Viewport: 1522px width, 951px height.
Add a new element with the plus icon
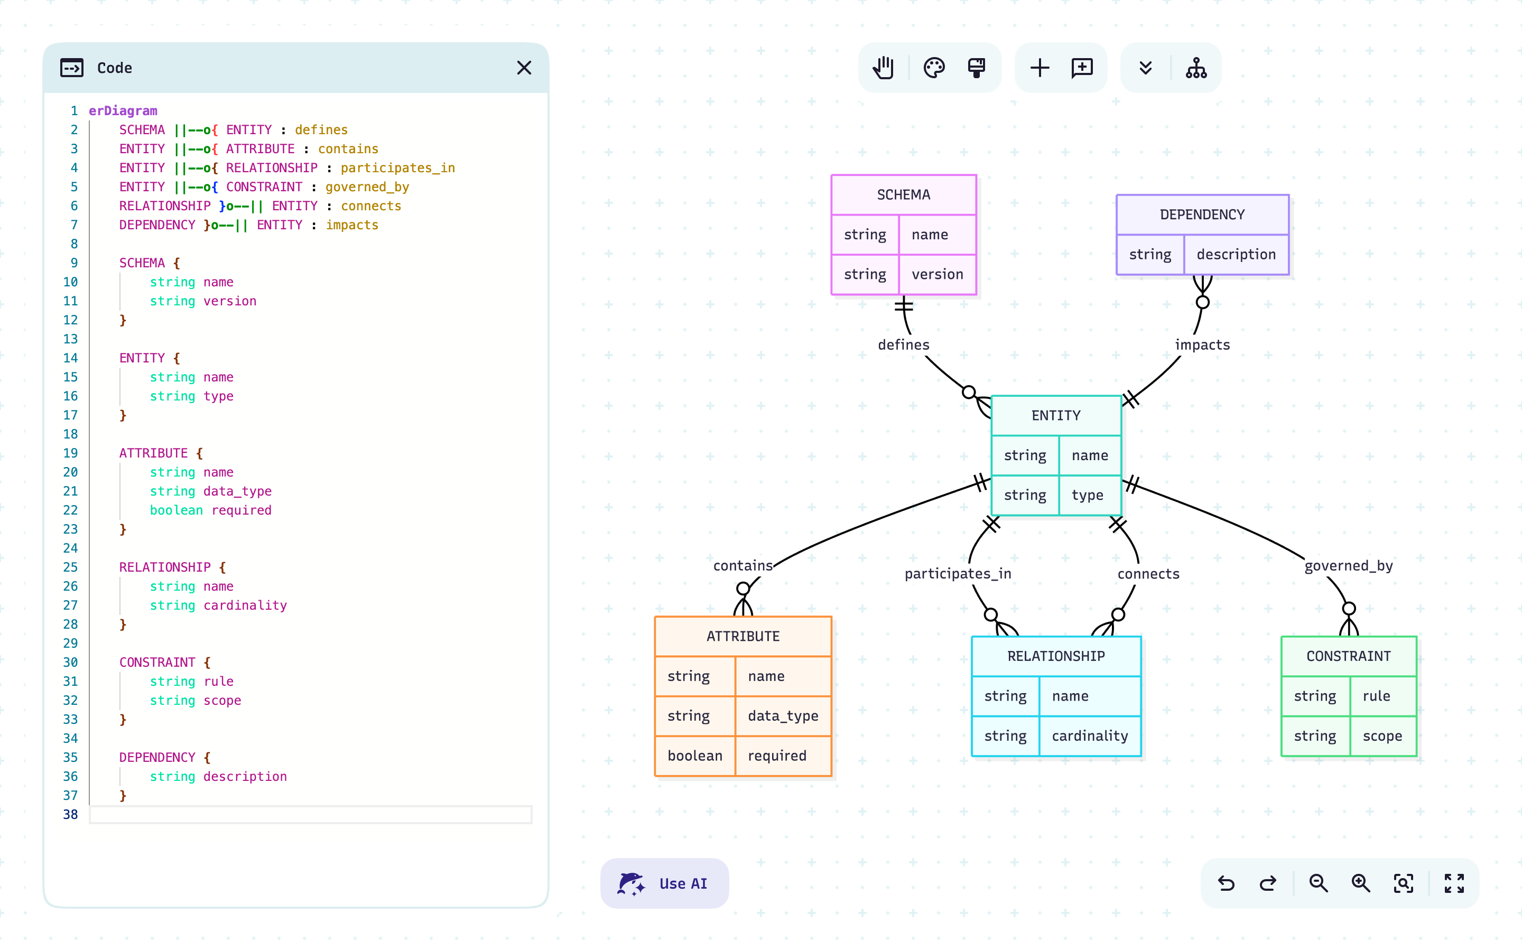point(1040,67)
